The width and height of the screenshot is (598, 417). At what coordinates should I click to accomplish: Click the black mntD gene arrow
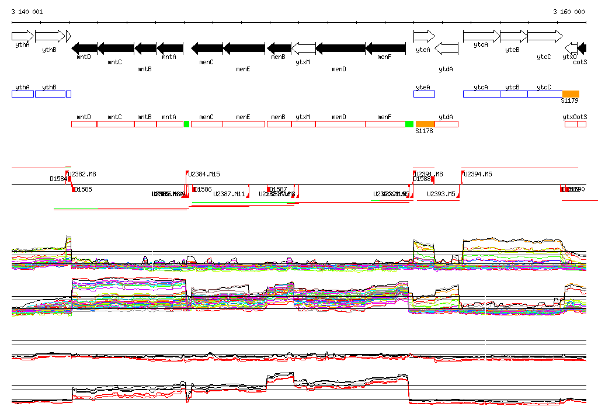tap(84, 48)
